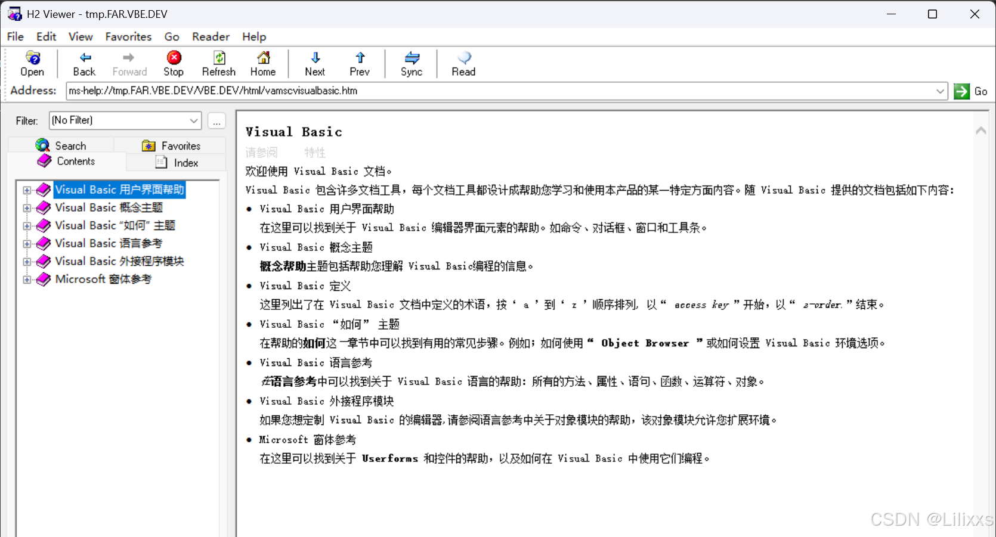The width and height of the screenshot is (996, 537).
Task: Switch to the Search tab
Action: pos(61,145)
